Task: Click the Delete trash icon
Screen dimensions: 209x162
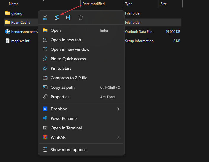Action: click(x=81, y=18)
